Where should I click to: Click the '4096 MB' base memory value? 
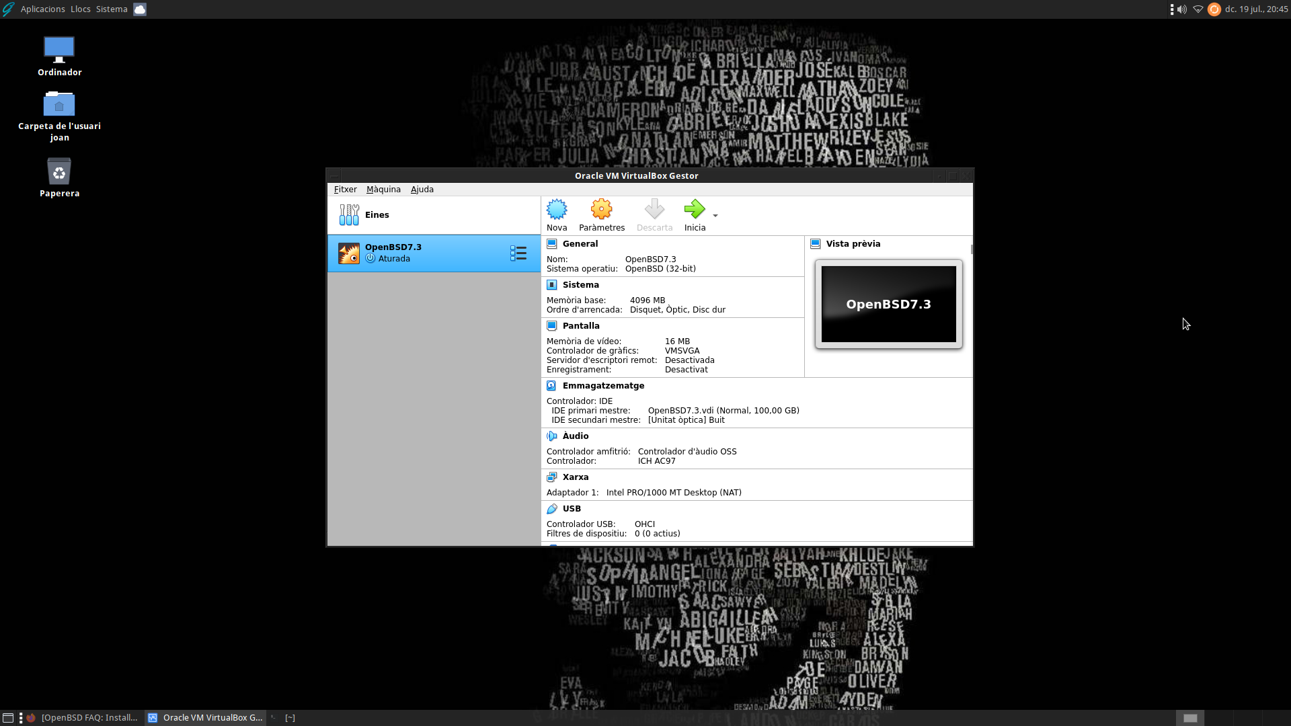(648, 300)
